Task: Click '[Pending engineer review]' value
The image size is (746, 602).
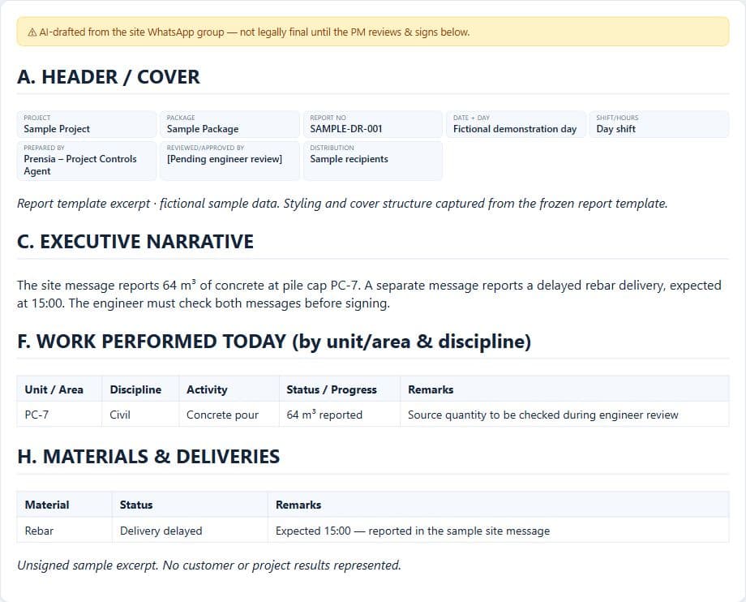Action: 224,159
